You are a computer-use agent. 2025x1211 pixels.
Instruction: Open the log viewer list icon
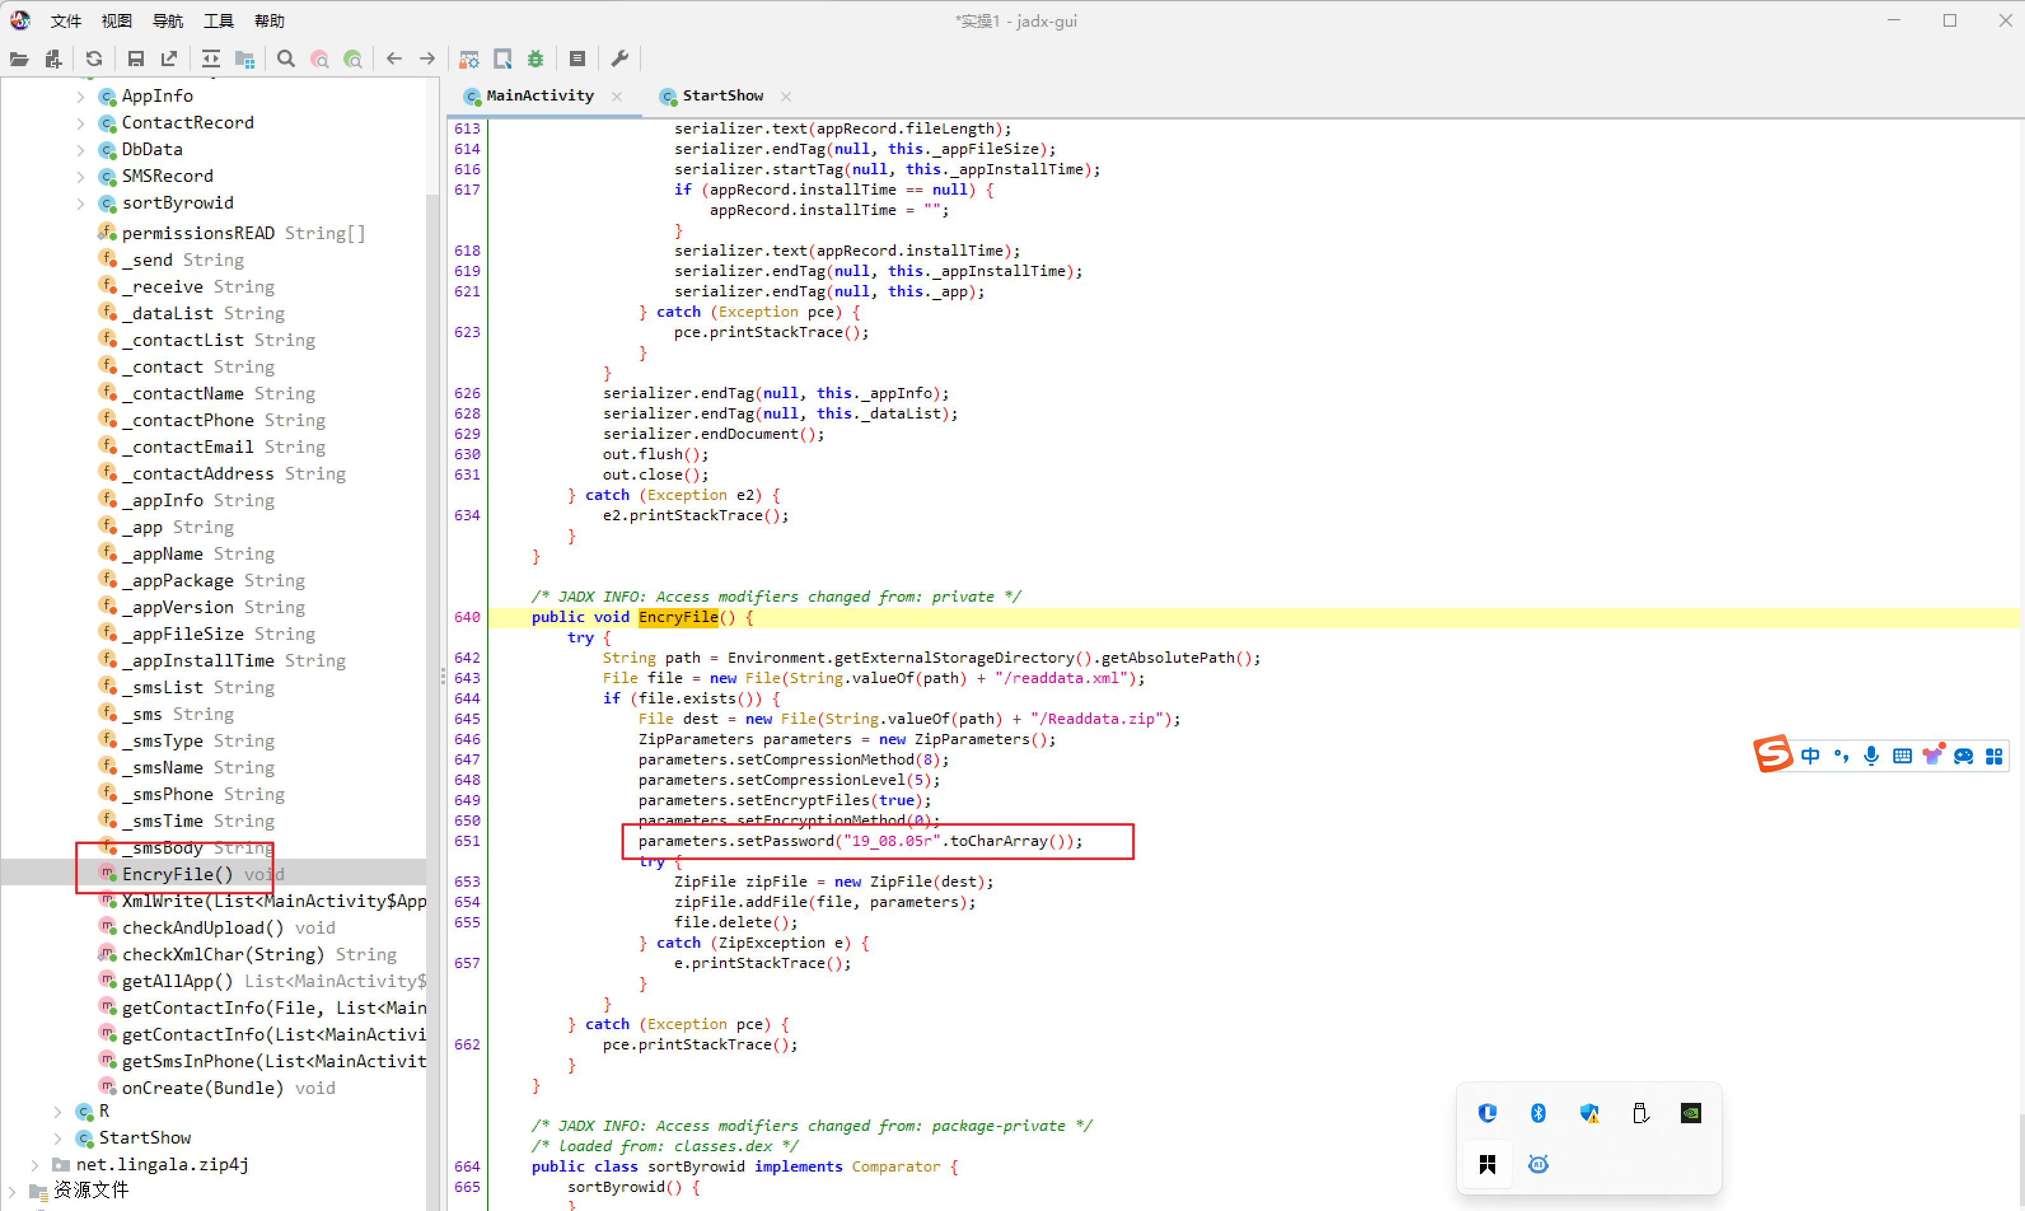(x=577, y=59)
